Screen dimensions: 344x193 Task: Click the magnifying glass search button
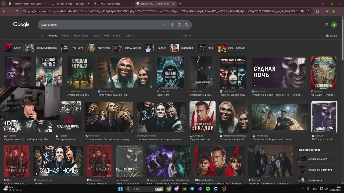[187, 25]
